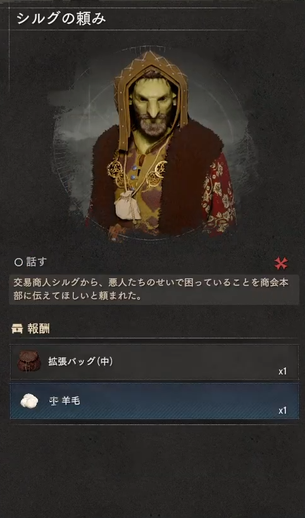305x518 pixels.
Task: Click the white wool item icon
Action: (28, 401)
